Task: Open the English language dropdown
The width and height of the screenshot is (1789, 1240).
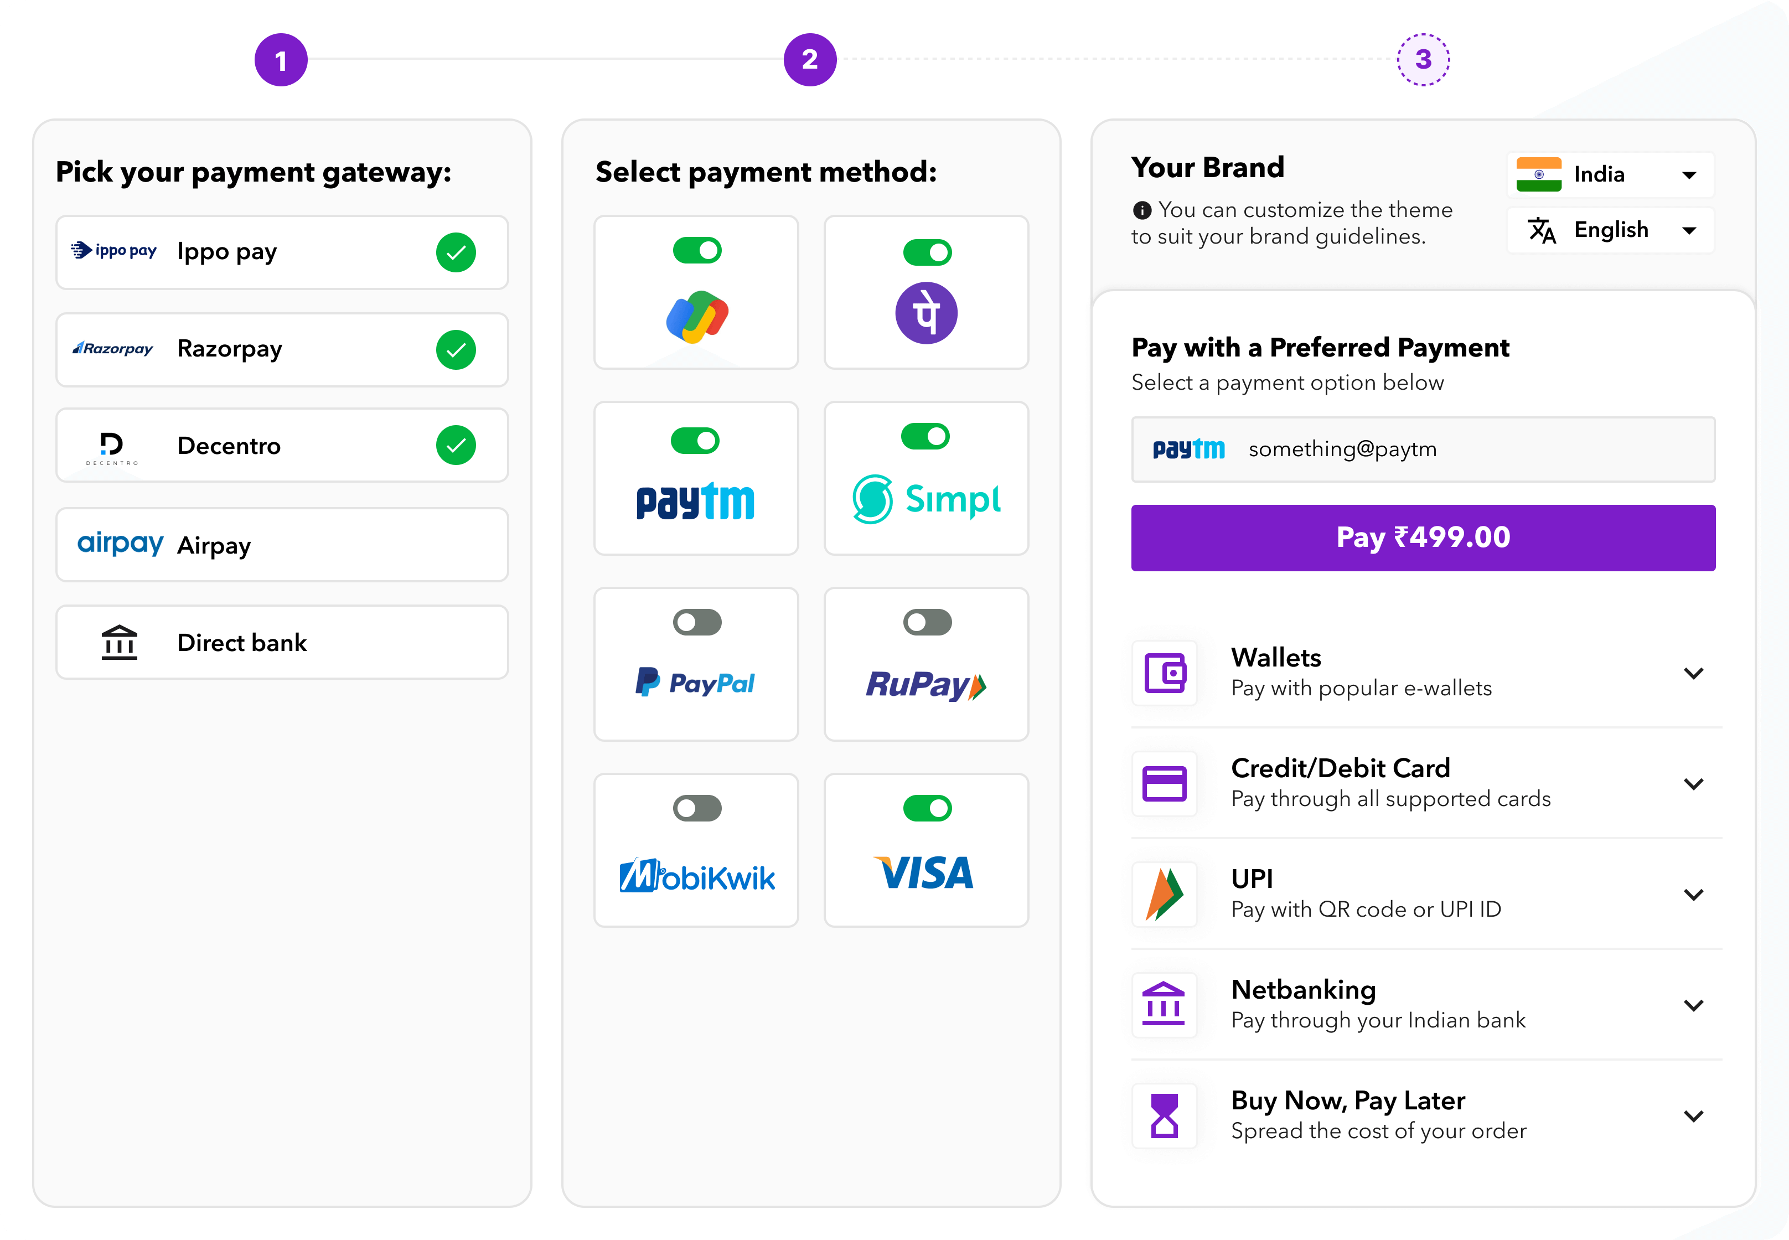Action: click(1610, 230)
